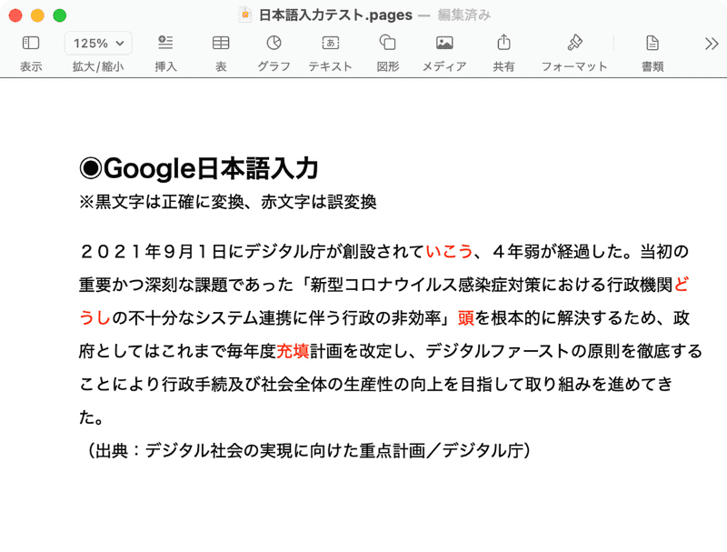Click the text デジタルファースト in the paragraph

(497, 351)
